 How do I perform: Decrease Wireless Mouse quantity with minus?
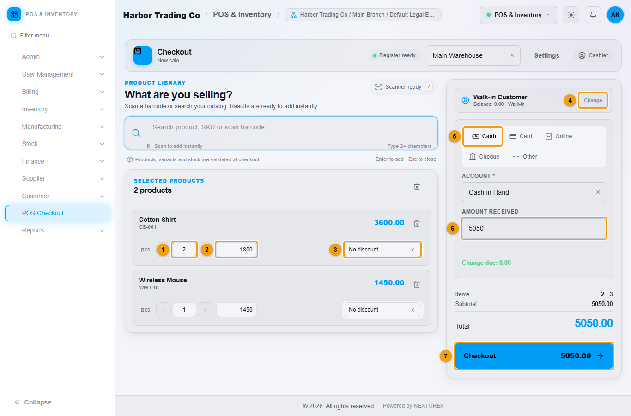(x=164, y=310)
